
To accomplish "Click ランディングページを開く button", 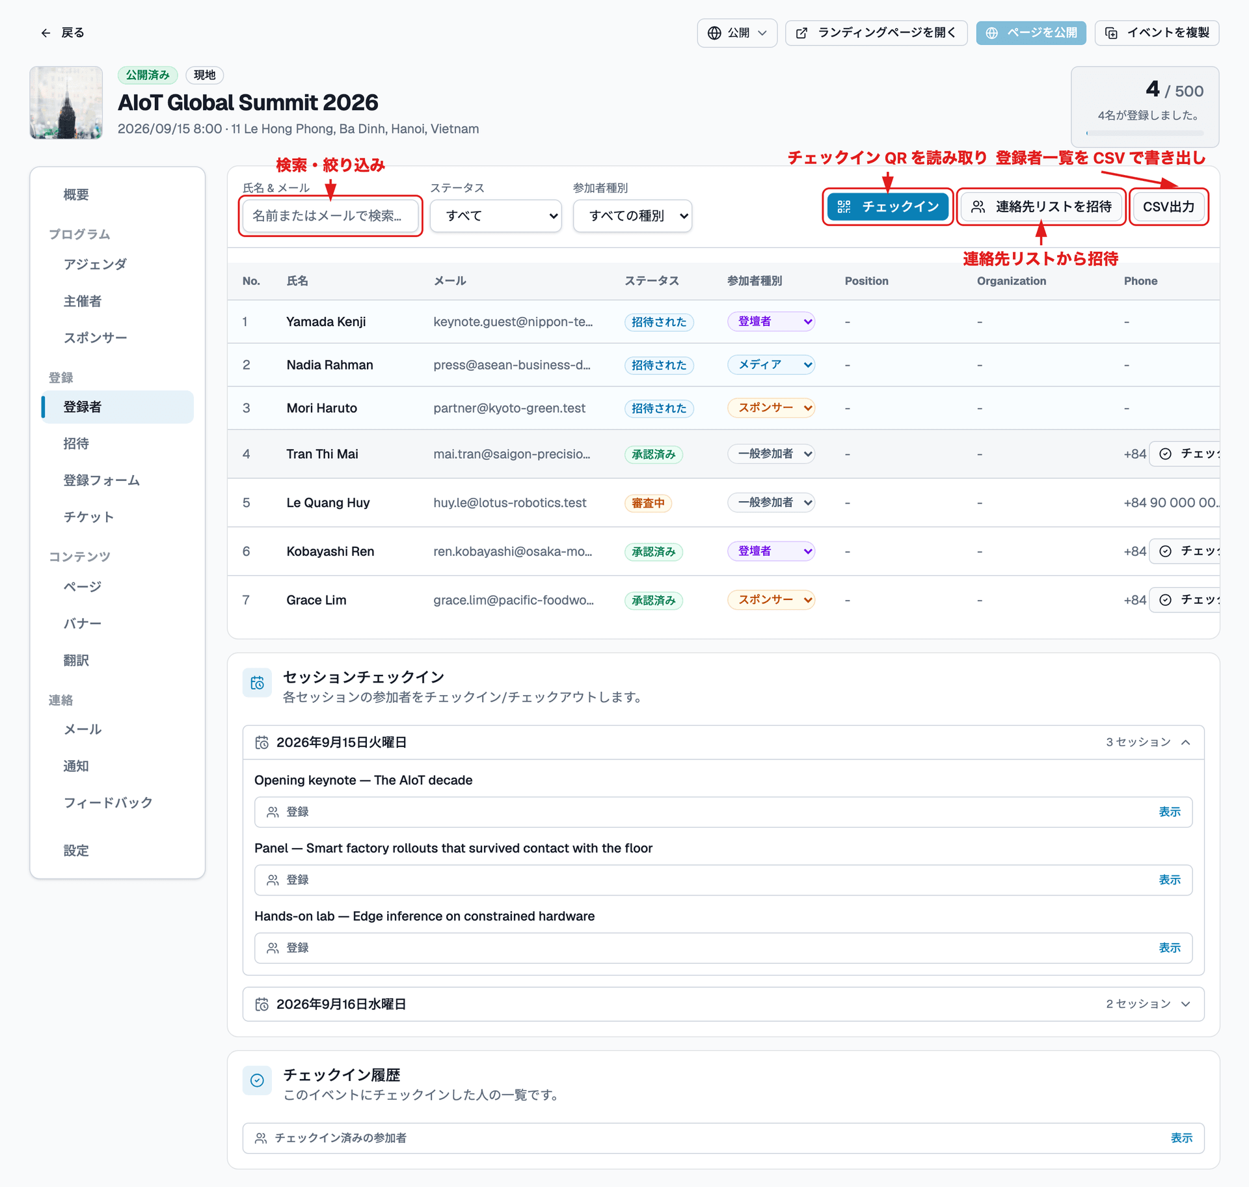I will [876, 33].
